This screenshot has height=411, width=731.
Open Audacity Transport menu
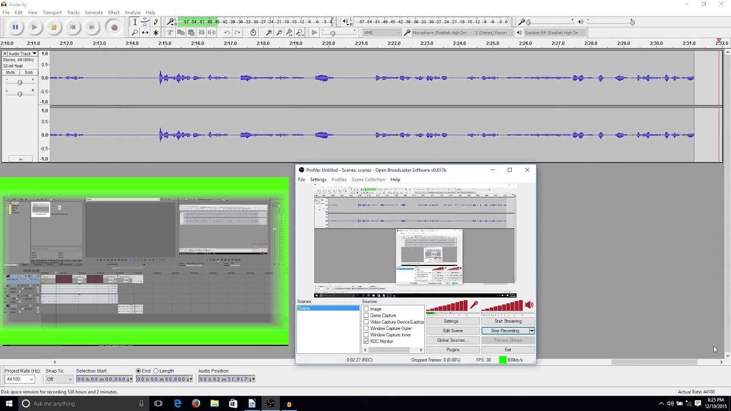coord(52,13)
